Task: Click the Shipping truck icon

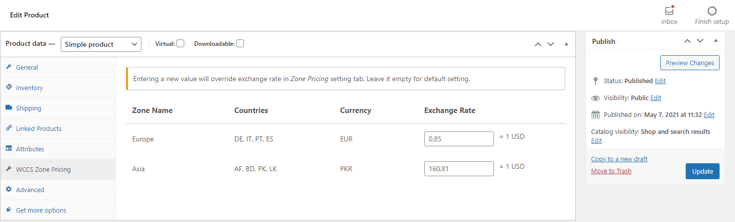Action: click(9, 108)
